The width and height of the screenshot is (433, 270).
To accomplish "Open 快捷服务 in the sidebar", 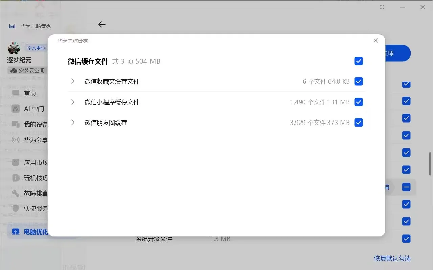I will pos(30,209).
